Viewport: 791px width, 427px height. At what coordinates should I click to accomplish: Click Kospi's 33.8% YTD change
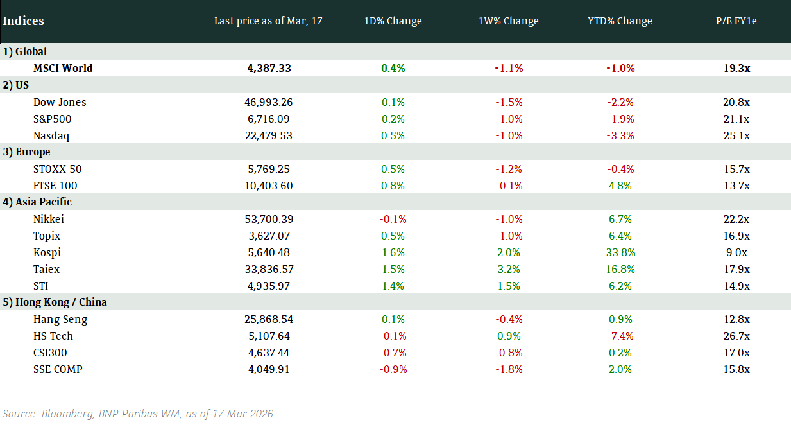(619, 252)
